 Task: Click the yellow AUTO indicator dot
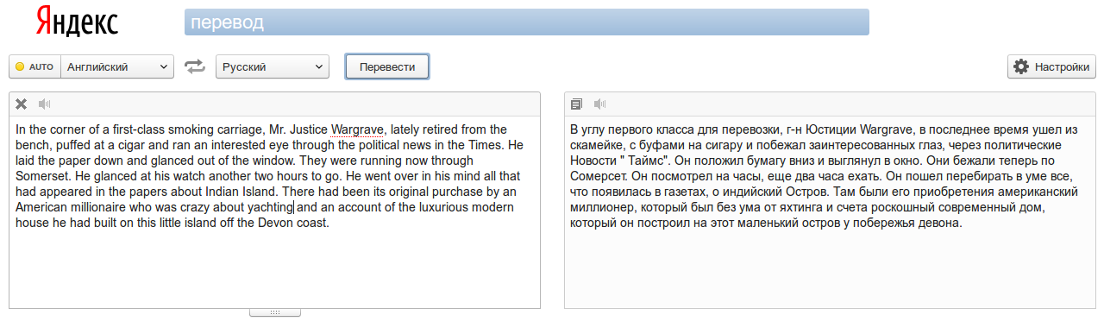pyautogui.click(x=20, y=66)
